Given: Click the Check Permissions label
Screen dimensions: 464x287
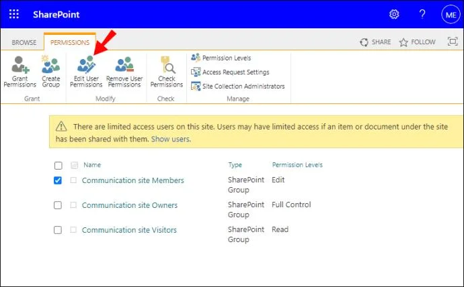Looking at the screenshot, I should (x=167, y=82).
